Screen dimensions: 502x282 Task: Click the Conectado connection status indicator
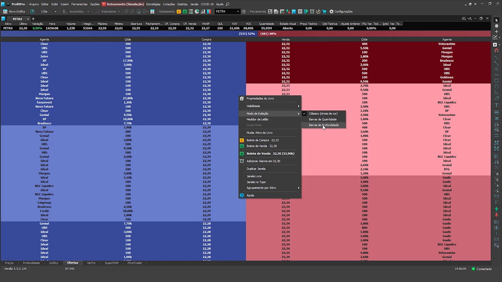point(482,269)
